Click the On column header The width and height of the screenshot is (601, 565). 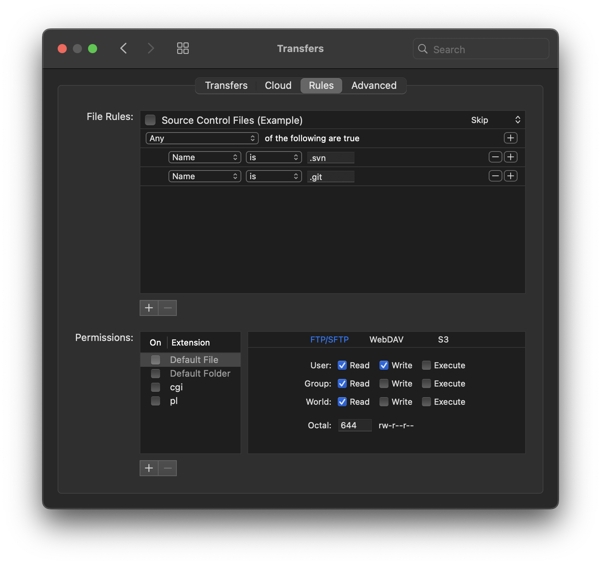point(155,342)
